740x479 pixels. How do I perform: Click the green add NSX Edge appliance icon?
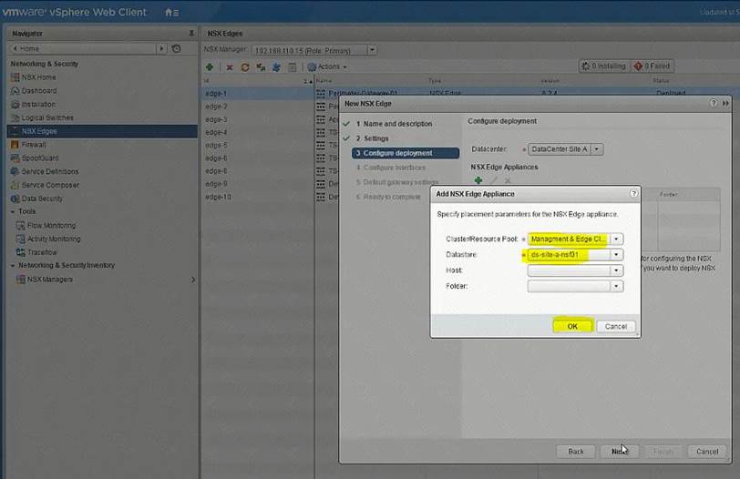(x=478, y=181)
